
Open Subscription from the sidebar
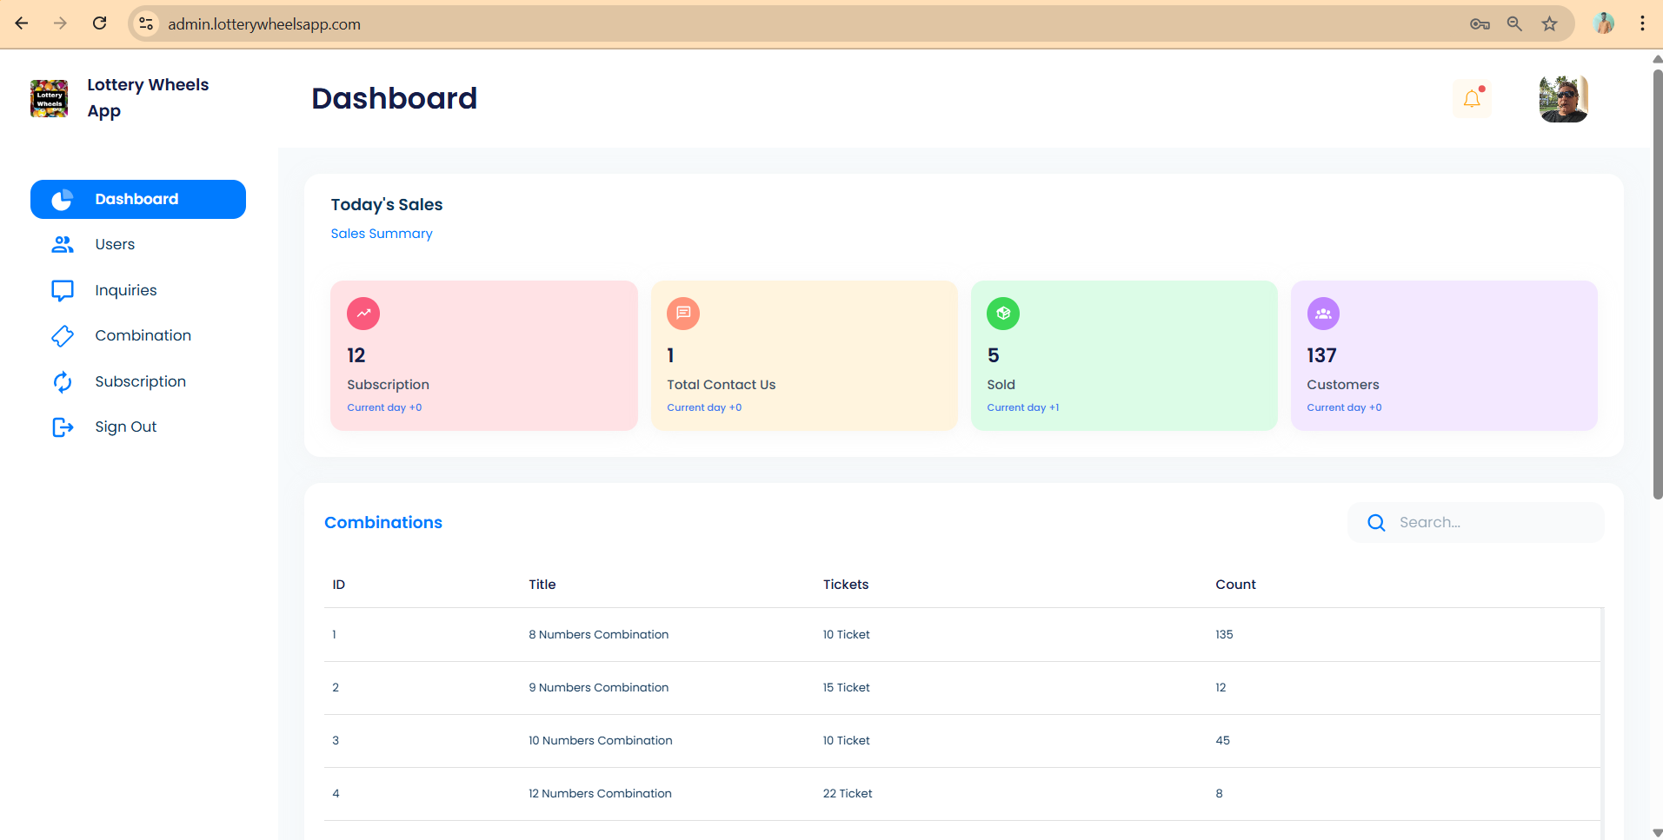141,381
